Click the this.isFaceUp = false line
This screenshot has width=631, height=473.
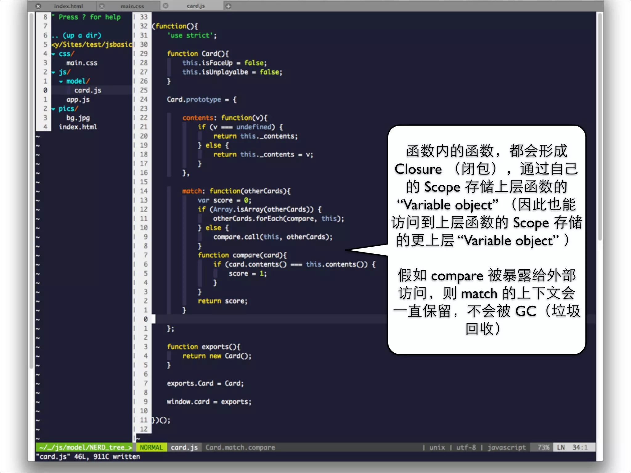coord(225,63)
